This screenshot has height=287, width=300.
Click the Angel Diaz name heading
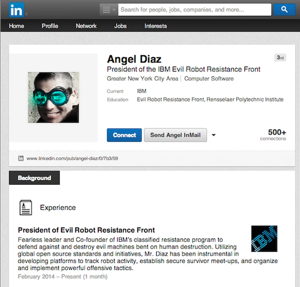coord(134,59)
